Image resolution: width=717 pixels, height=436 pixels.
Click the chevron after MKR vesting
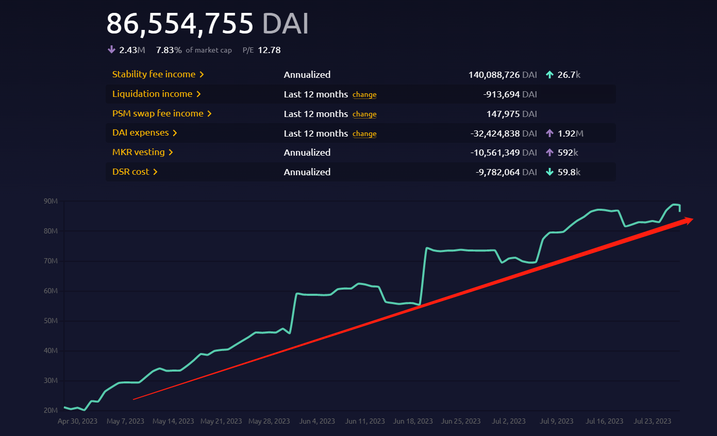coord(171,153)
